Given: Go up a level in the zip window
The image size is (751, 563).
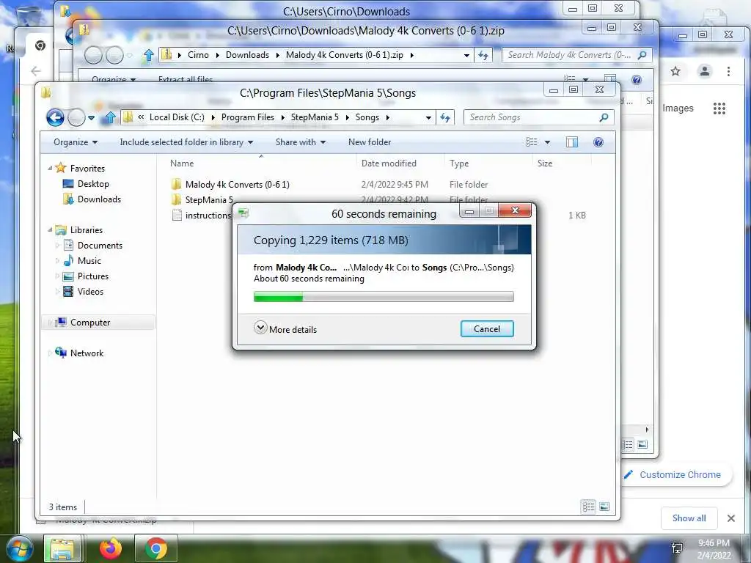Looking at the screenshot, I should pos(148,56).
